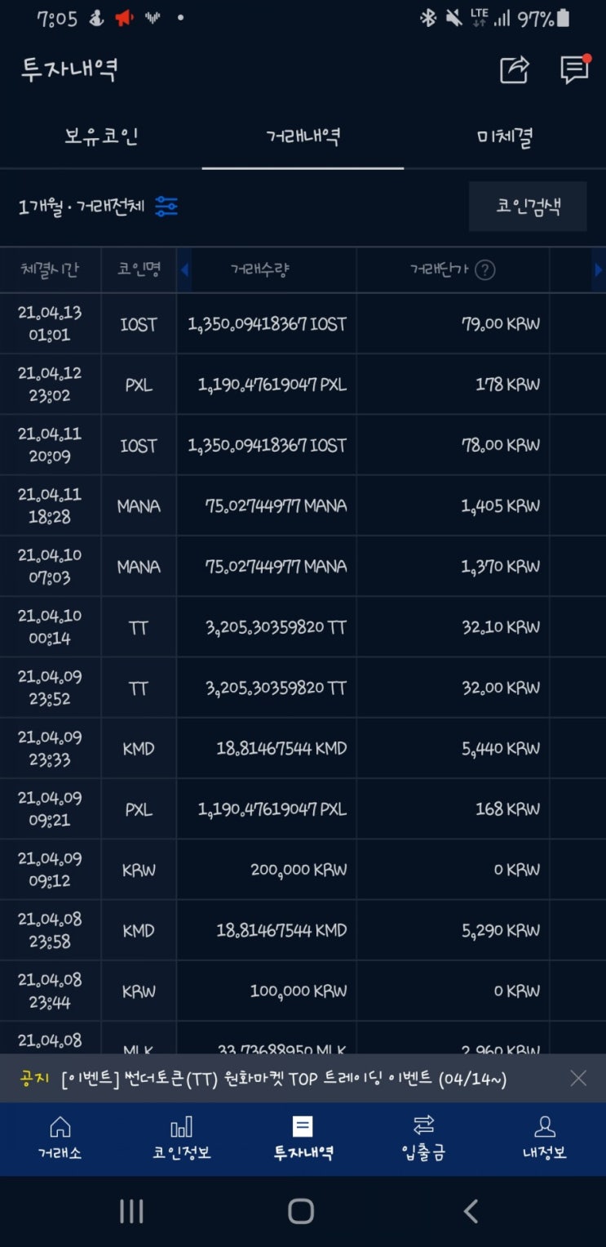
Task: Tap the share icon in the header
Action: click(514, 70)
